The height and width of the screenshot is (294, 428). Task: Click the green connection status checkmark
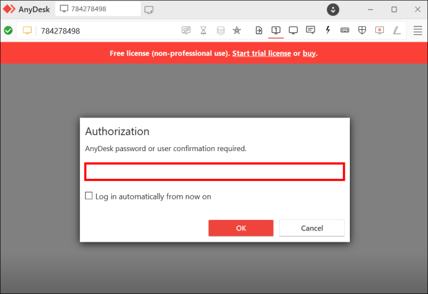point(8,30)
